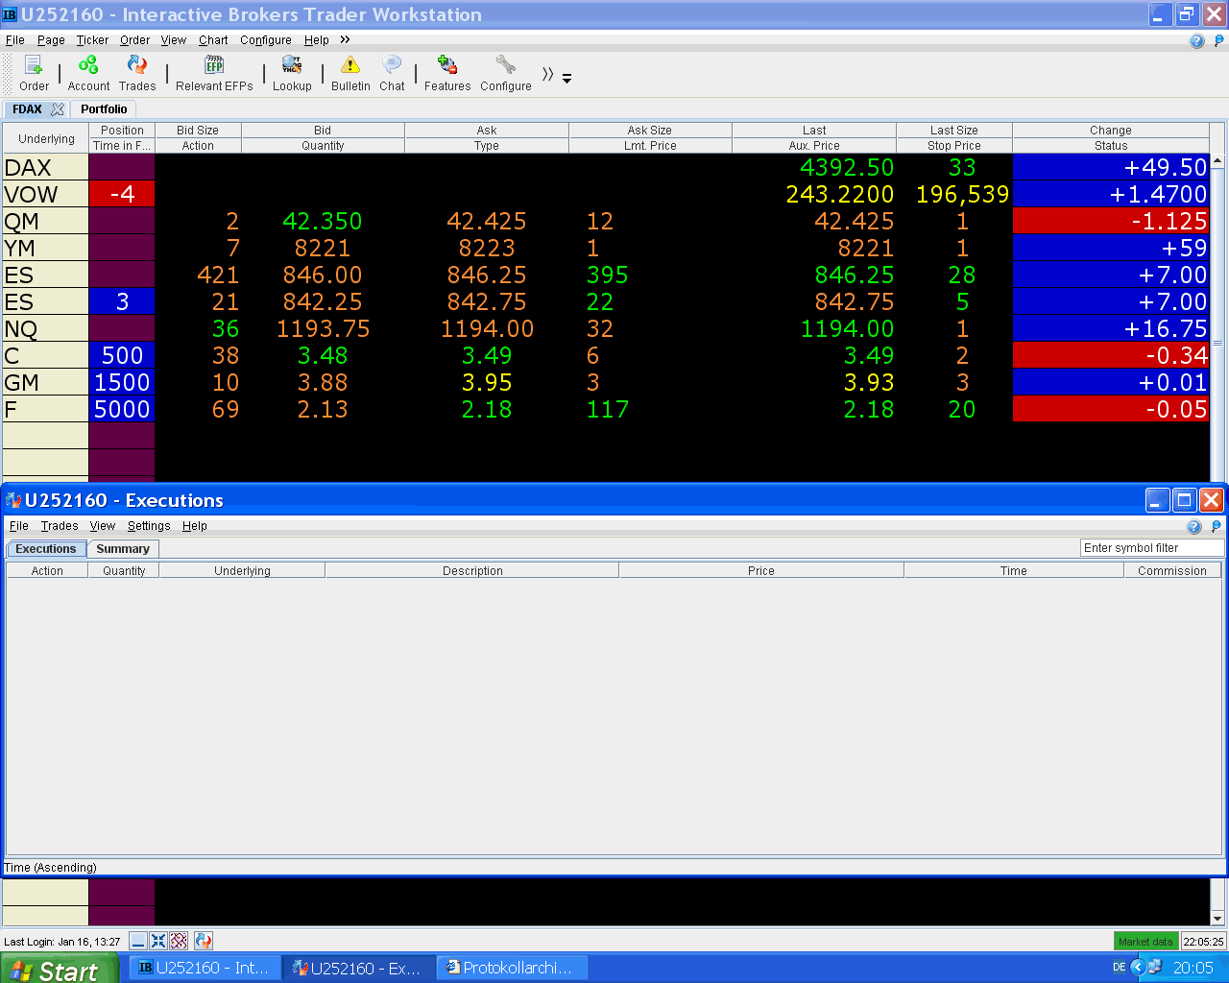Open Executions window Settings menu

149,526
